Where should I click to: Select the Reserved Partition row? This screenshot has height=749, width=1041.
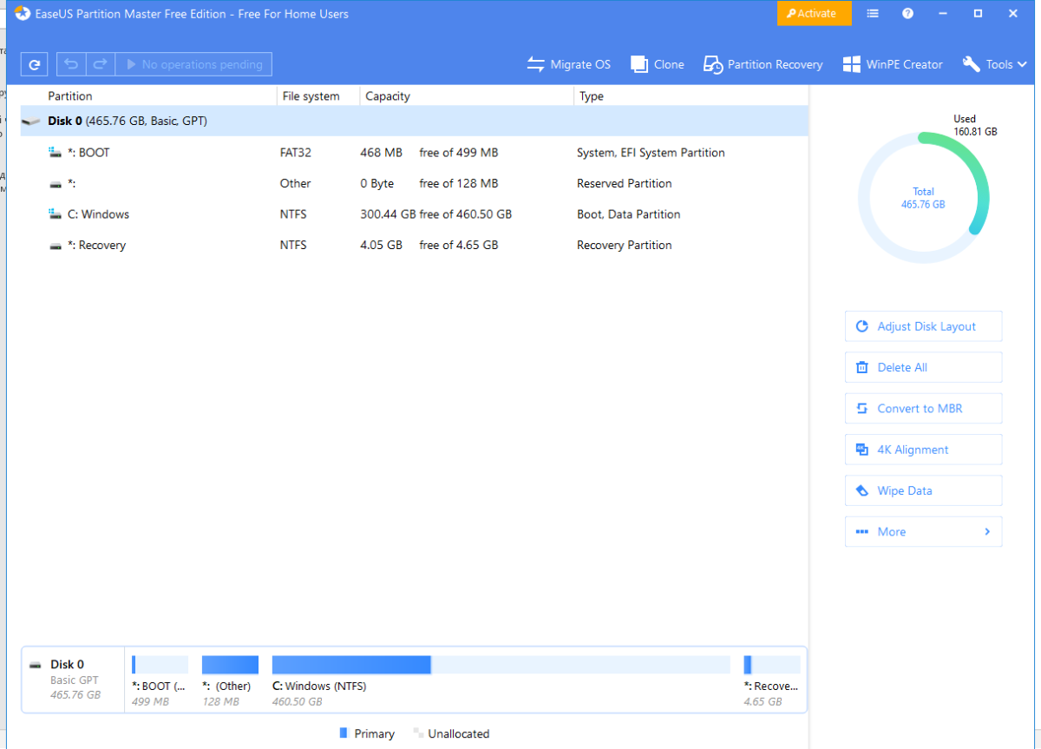tap(415, 183)
